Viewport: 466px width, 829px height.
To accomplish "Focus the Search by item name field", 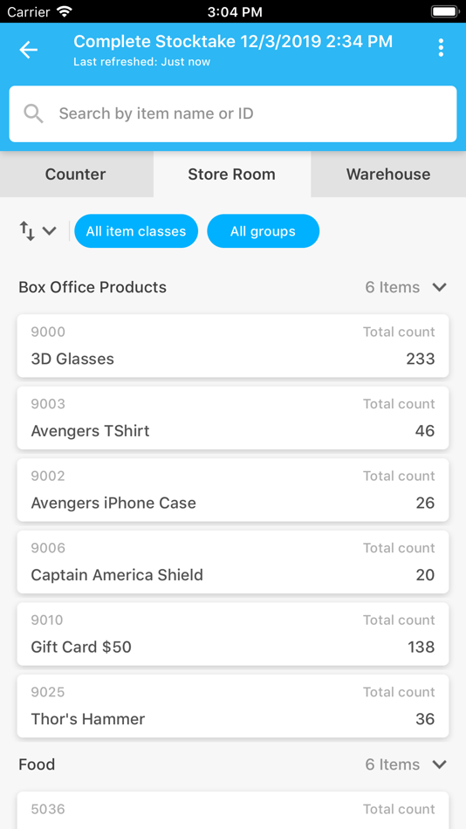I will [233, 113].
